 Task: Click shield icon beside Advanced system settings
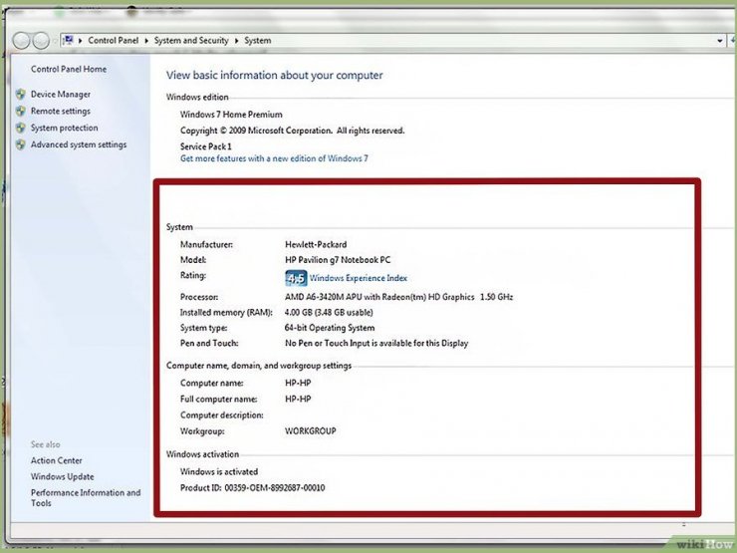(x=20, y=144)
